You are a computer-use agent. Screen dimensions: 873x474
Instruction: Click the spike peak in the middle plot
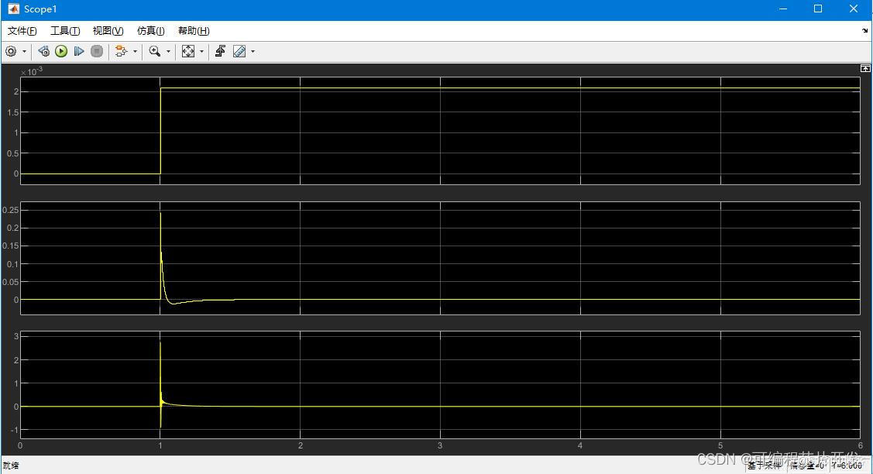pos(160,214)
